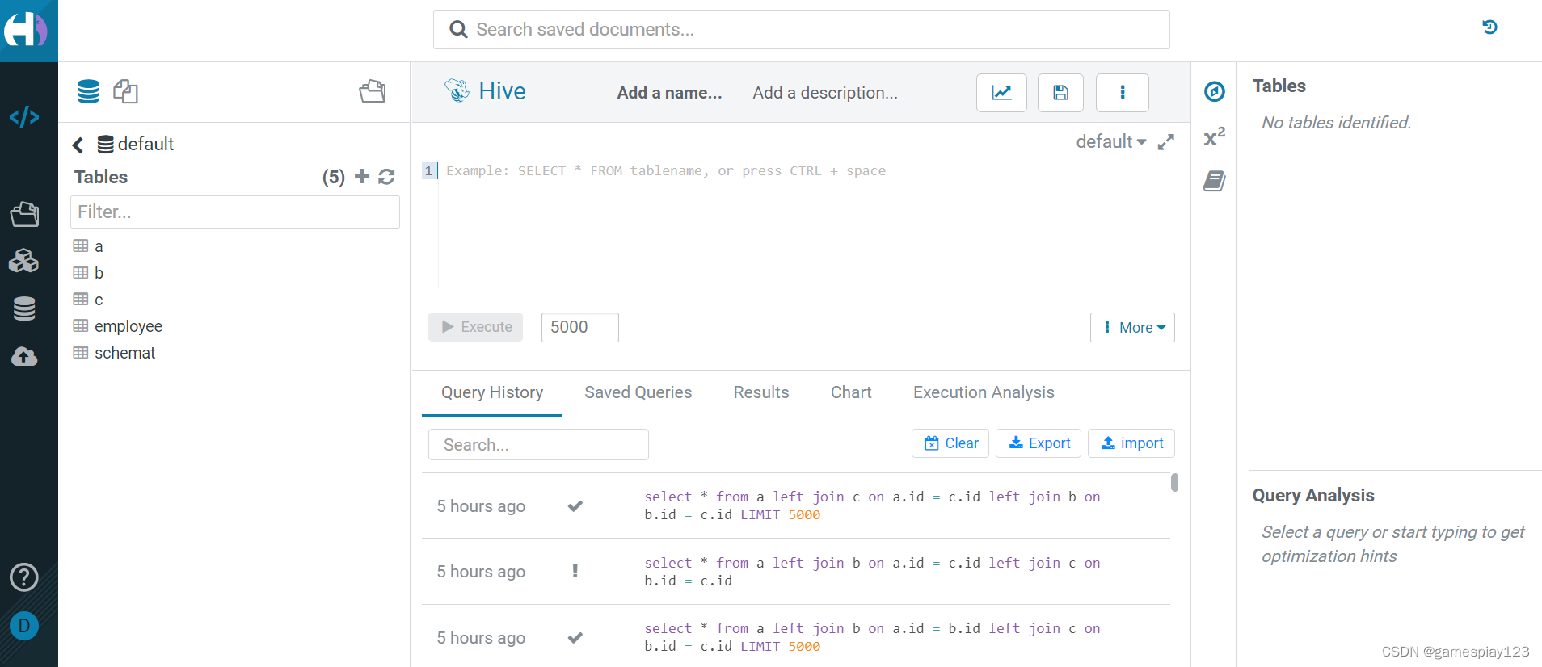Click the Export button
Screen dimensions: 1542x667
click(x=1039, y=443)
